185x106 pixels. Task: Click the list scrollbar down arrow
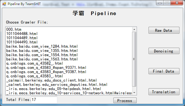(134, 93)
